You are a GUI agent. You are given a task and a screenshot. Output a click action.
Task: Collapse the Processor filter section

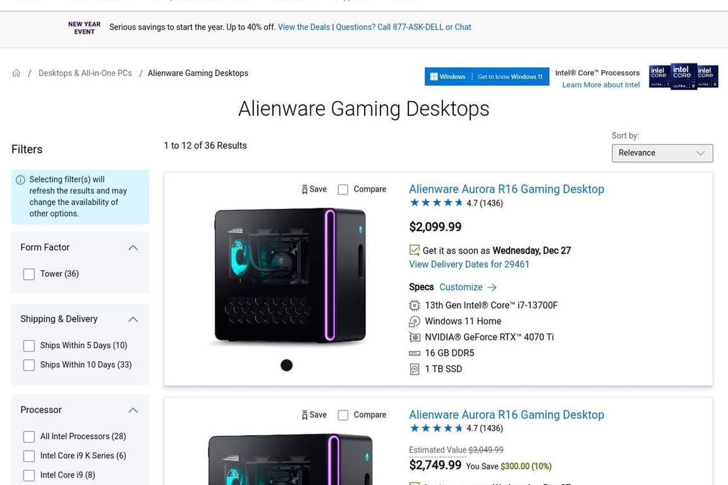tap(133, 410)
